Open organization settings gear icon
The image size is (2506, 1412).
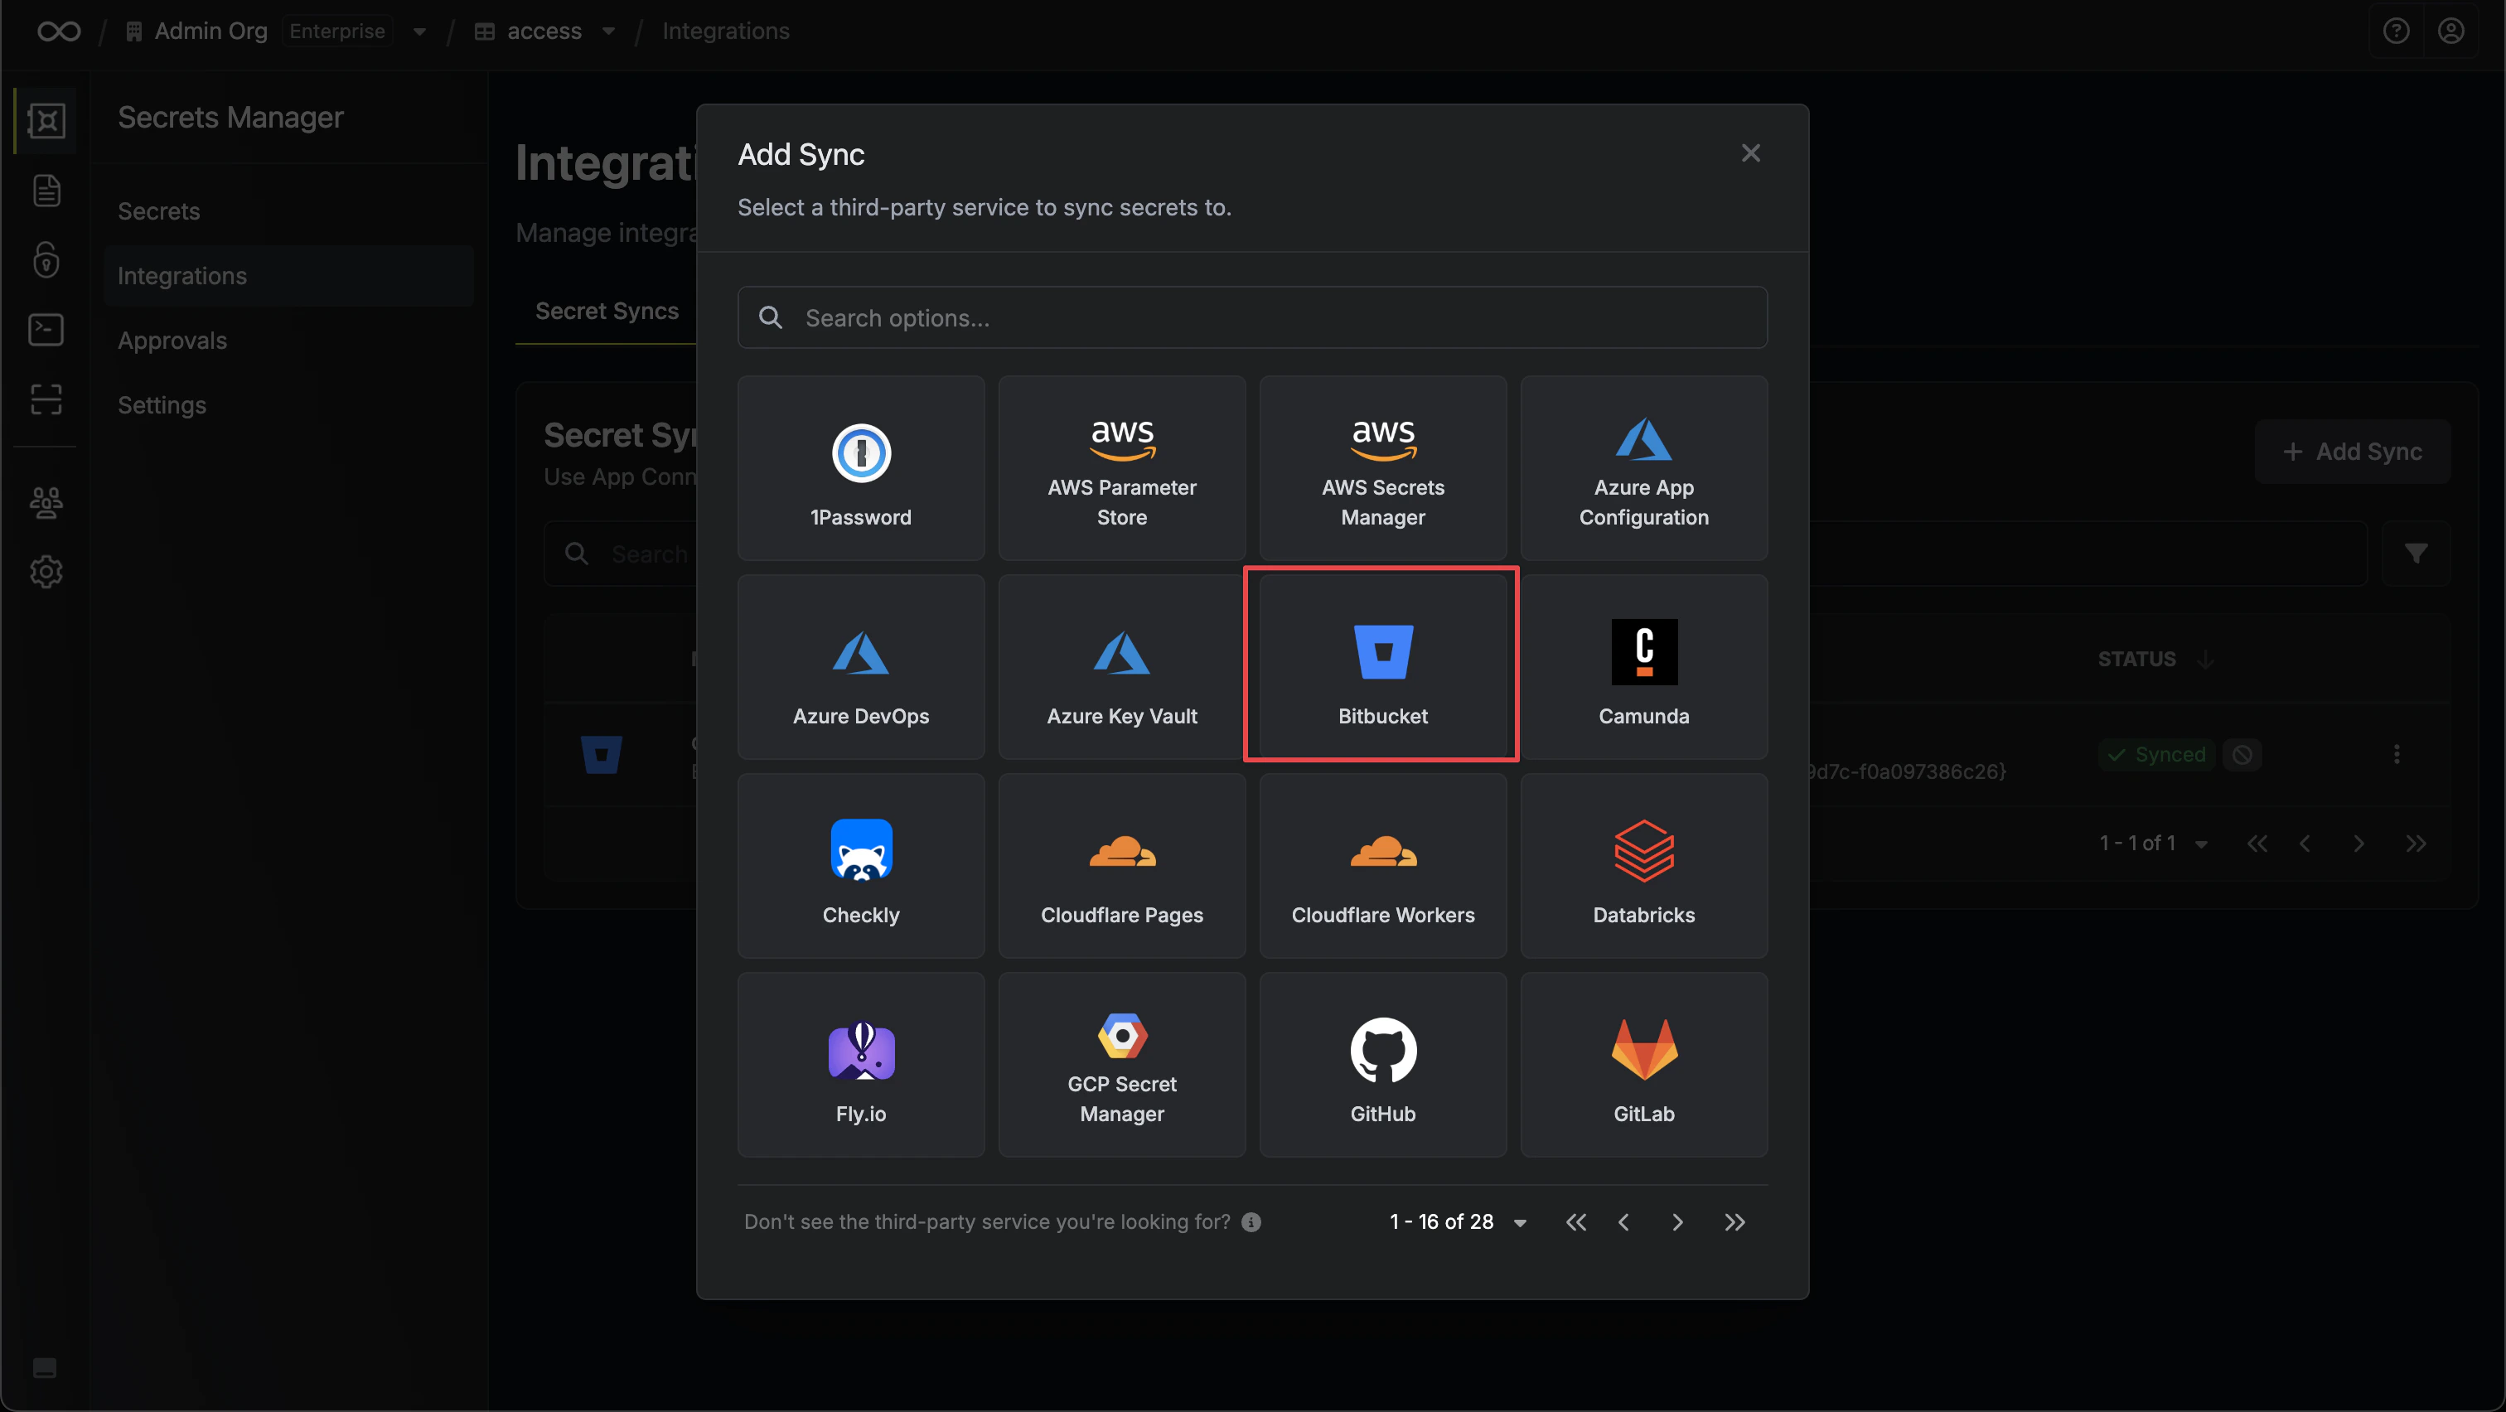coord(46,572)
